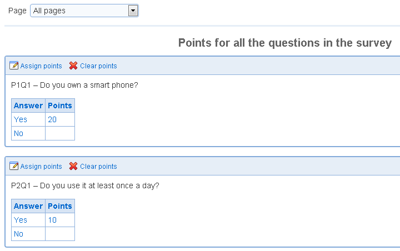
Task: Click the pencil icon for P1Q1 Assign points
Action: (14, 66)
